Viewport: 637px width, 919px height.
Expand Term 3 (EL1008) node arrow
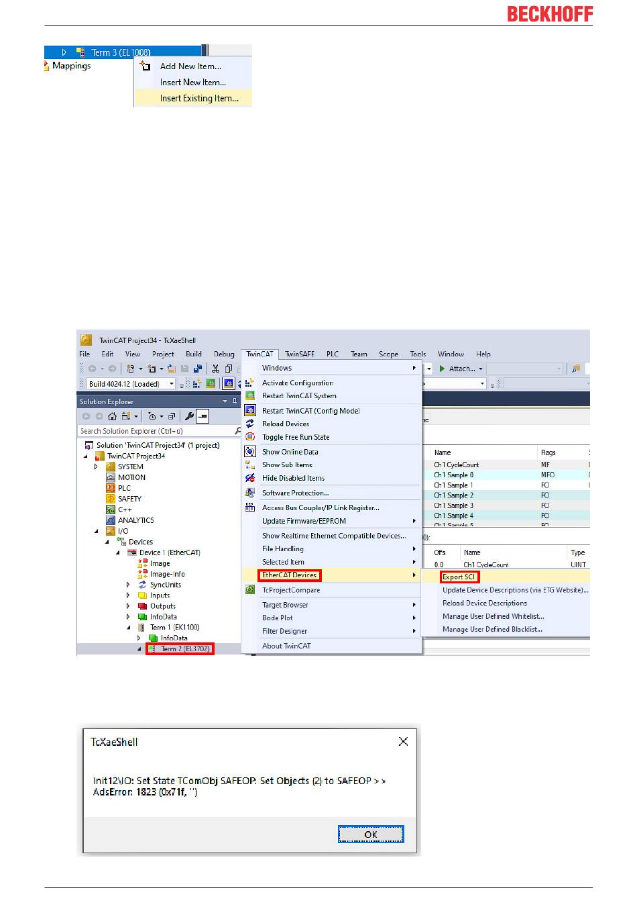(64, 52)
